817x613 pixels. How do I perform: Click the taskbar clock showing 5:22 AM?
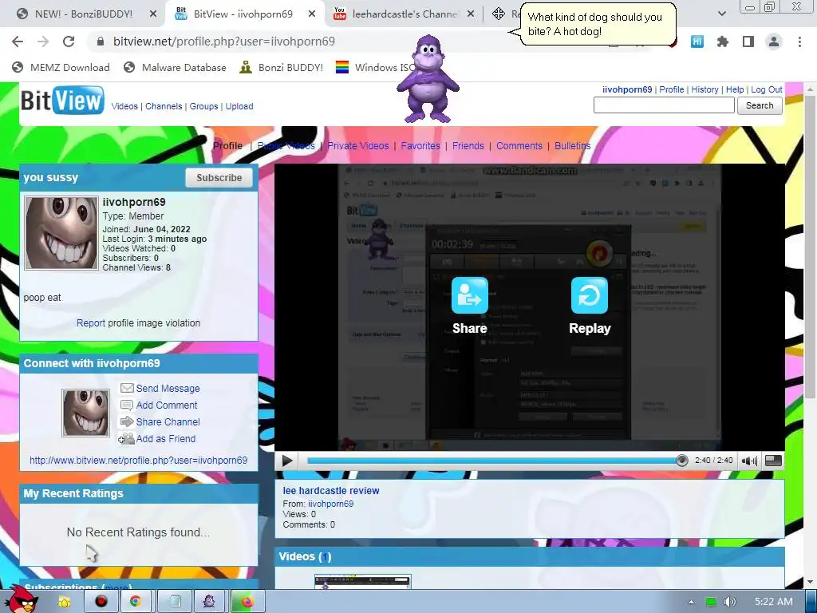pos(774,602)
